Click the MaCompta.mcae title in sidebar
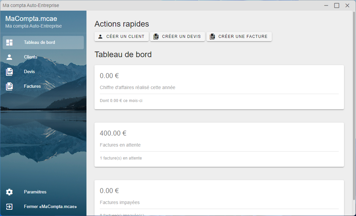Screen dimensions: 356x216 click(x=31, y=19)
